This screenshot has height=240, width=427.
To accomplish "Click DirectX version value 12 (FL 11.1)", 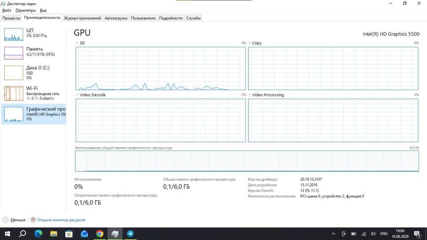I will click(309, 190).
